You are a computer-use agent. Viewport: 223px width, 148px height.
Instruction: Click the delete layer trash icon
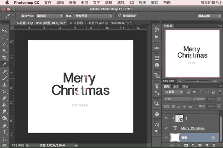click(x=214, y=145)
